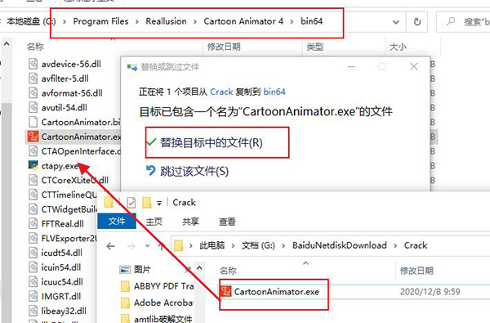Expand address bar history dropdown
This screenshot has width=490, height=323.
click(x=395, y=22)
